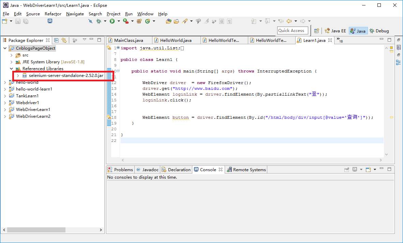403x243 pixels.
Task: Click the green Run button in toolbar
Action: tap(112, 21)
